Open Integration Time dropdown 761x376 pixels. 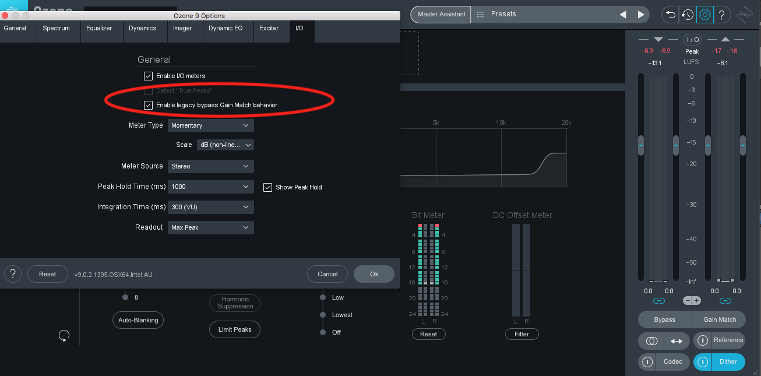pos(211,207)
